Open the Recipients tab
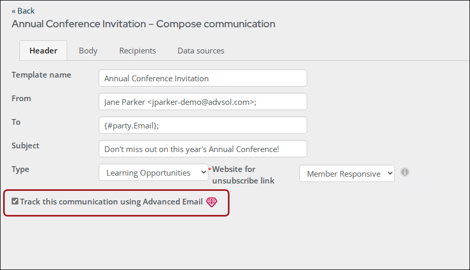470x270 pixels. [x=138, y=50]
